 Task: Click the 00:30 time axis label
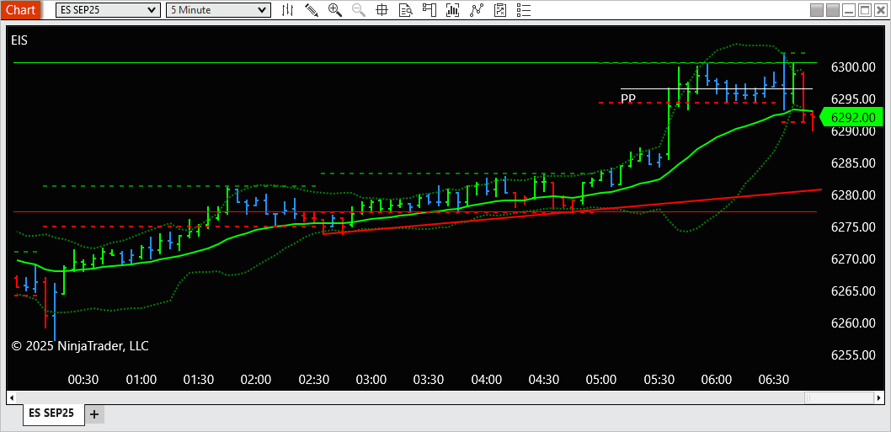(x=83, y=379)
